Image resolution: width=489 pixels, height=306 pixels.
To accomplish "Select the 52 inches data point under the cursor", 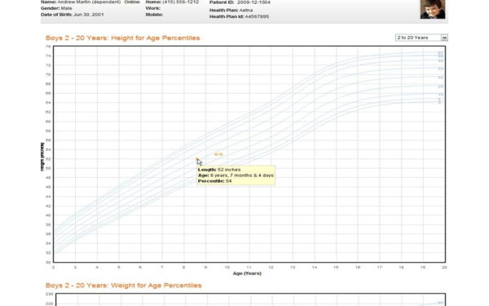I will pos(196,159).
